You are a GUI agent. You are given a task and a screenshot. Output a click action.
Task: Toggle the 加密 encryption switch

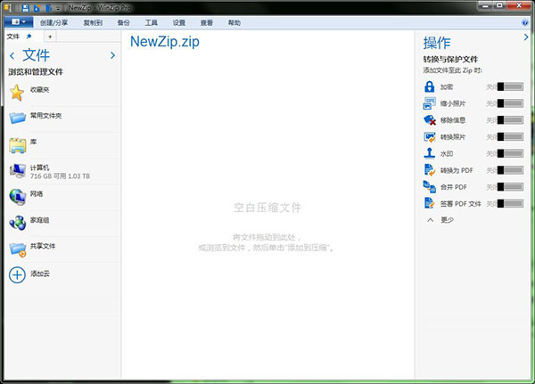pyautogui.click(x=510, y=86)
